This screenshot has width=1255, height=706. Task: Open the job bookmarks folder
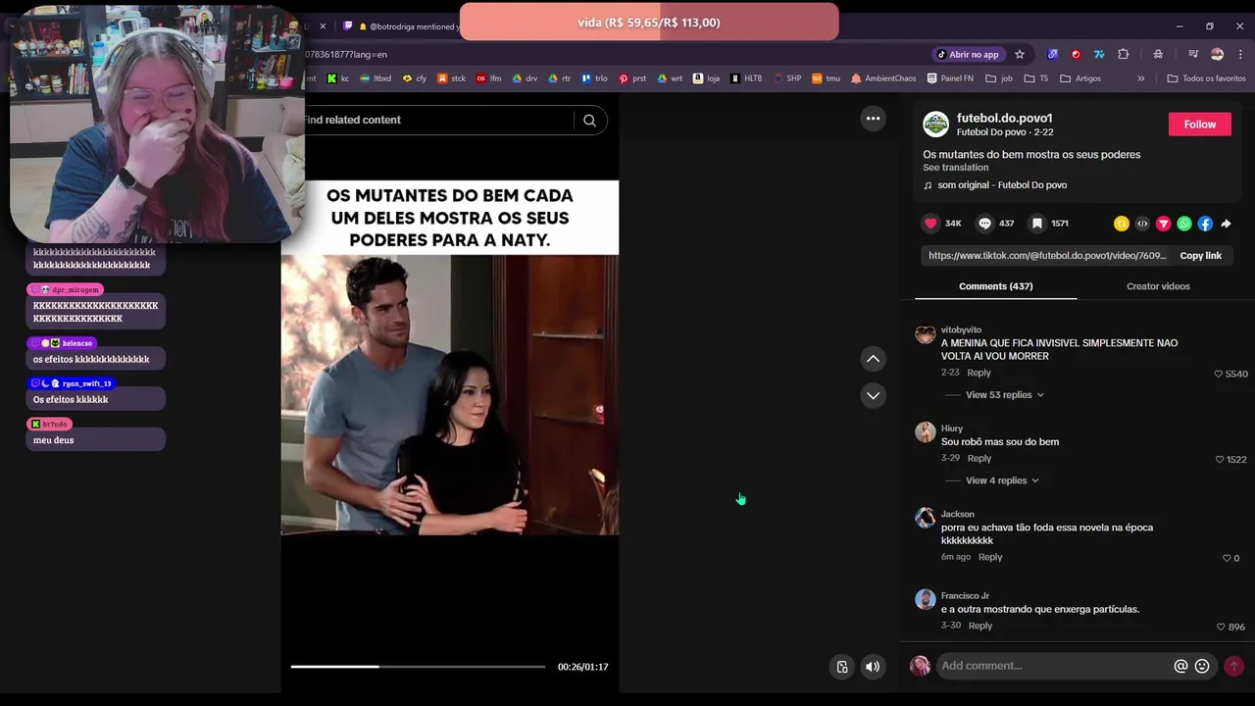click(x=999, y=78)
